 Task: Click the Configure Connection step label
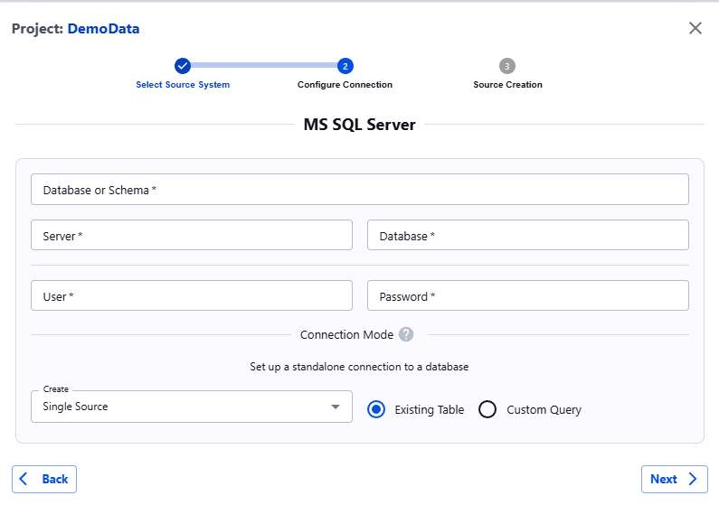tap(345, 85)
